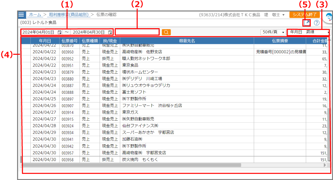The width and height of the screenshot is (333, 180).
Task: Click the horizontal scrollbar right arrow
Action: pos(325,165)
